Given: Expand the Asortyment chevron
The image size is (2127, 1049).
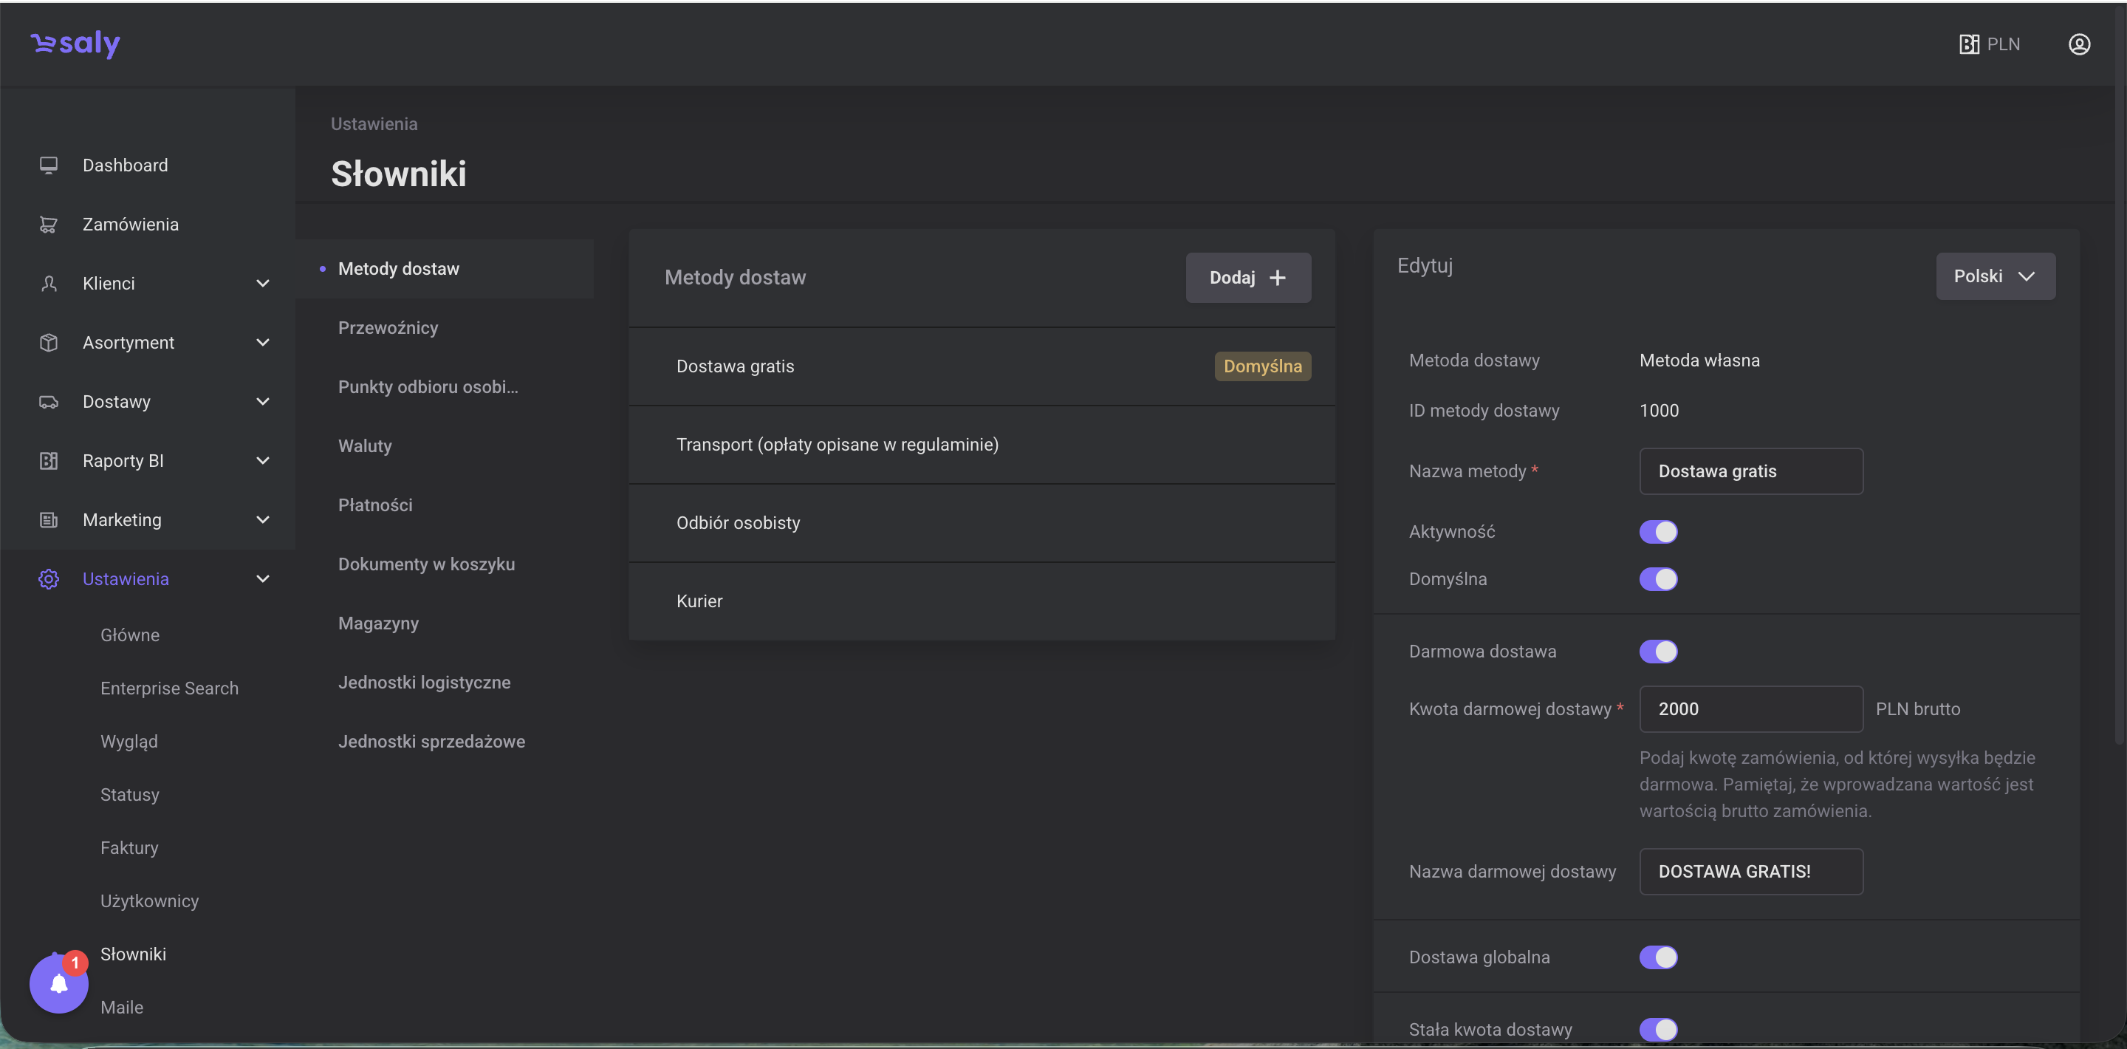Looking at the screenshot, I should 263,342.
